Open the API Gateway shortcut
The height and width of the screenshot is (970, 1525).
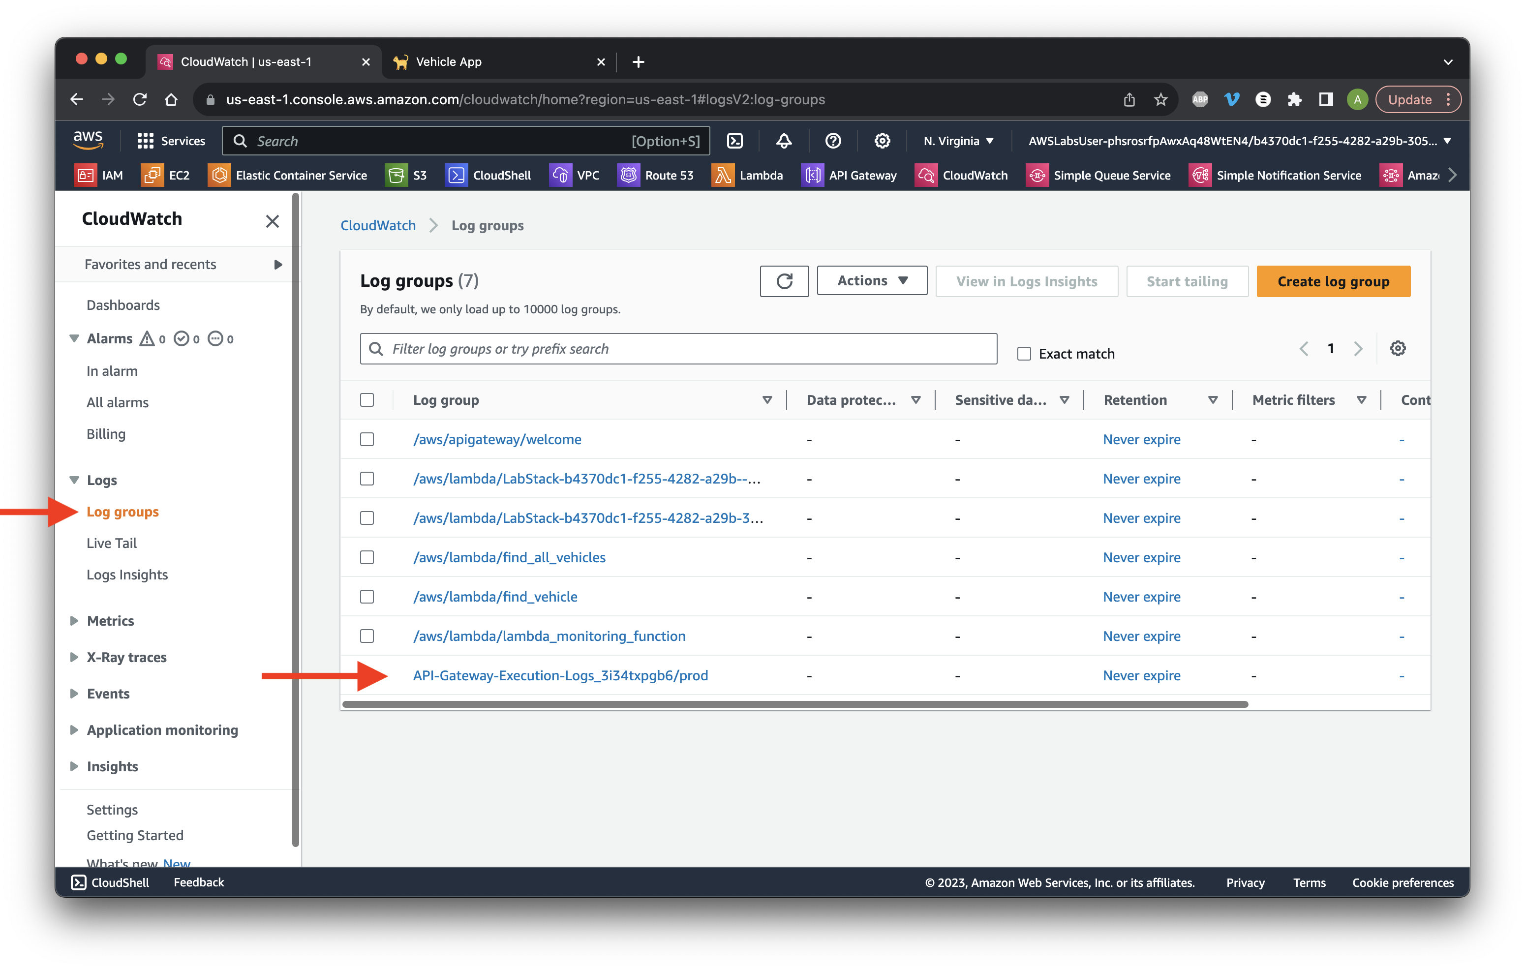[x=849, y=176]
